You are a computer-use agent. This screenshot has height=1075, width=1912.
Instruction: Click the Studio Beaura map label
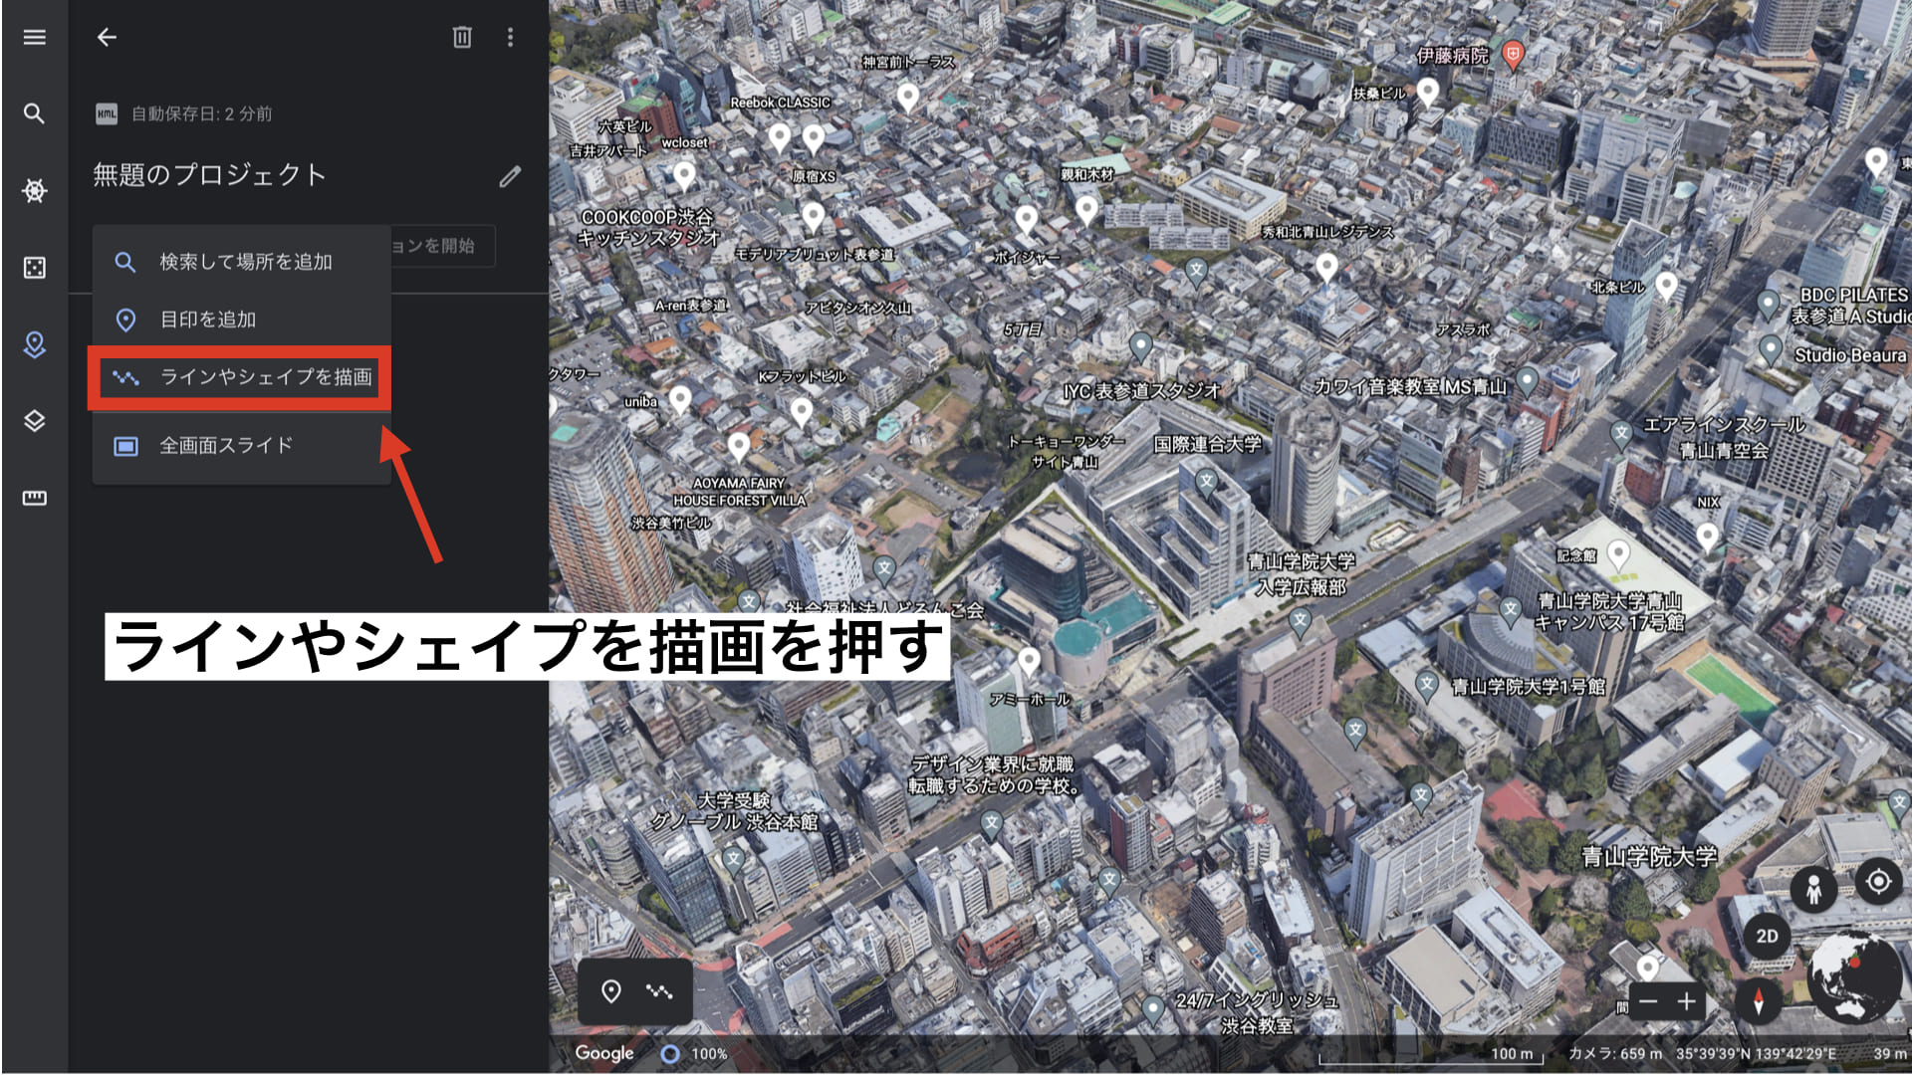1850,355
